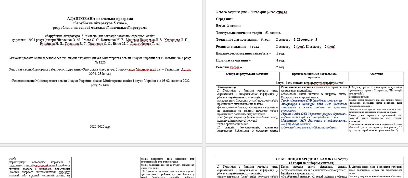Viewport: 408px width, 178px height.
Task: Click the "Позакласне читання –" label
Action: pyautogui.click(x=233, y=60)
